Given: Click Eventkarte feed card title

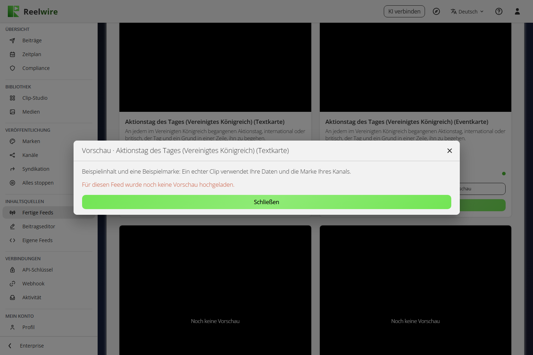Looking at the screenshot, I should tap(407, 122).
